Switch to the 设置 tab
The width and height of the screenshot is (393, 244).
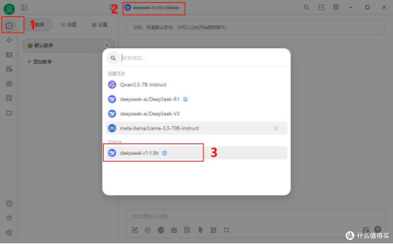[100, 25]
